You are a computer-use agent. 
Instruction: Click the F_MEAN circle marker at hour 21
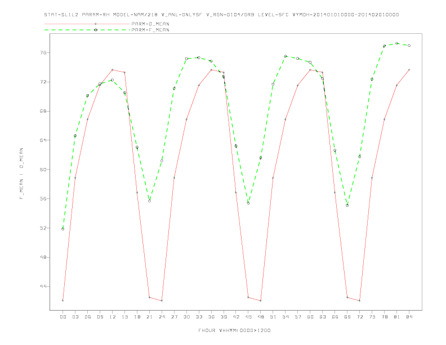(149, 201)
